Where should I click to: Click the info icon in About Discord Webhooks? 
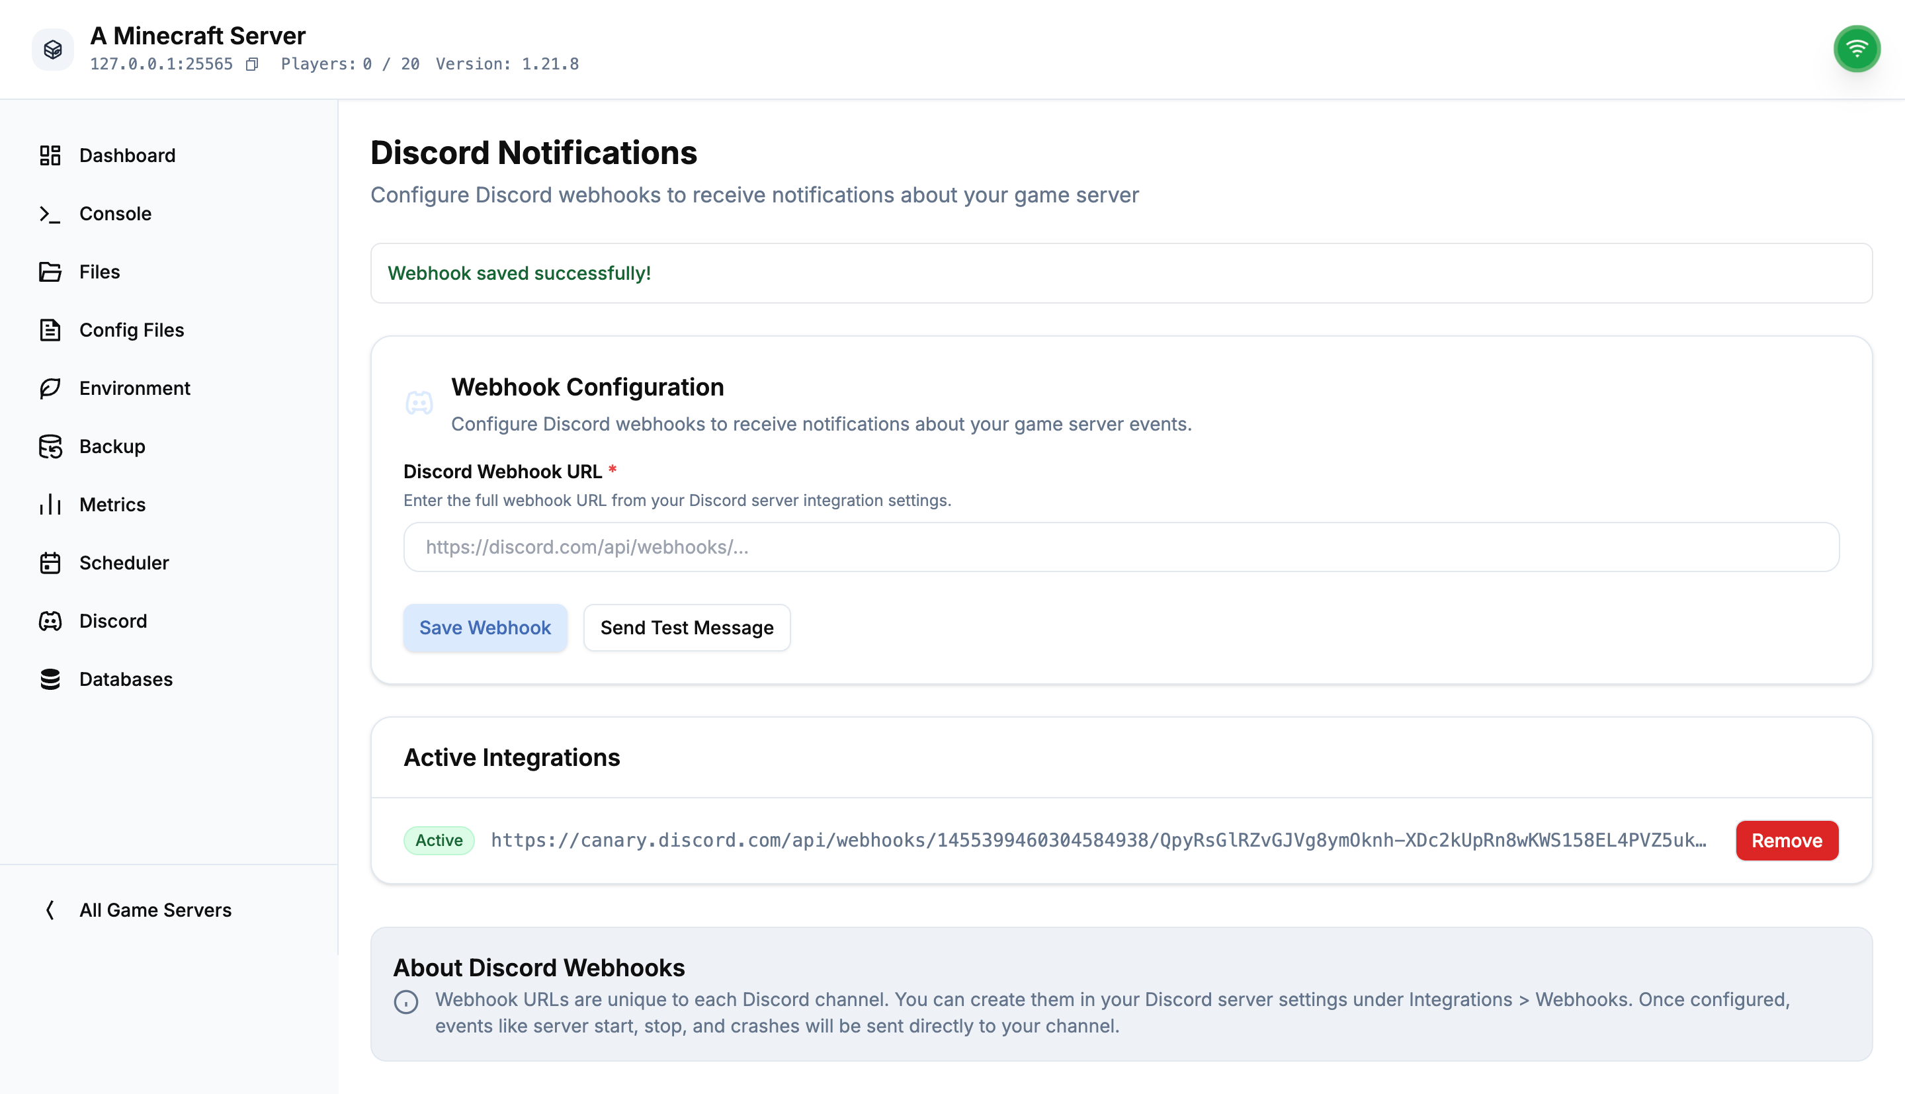tap(406, 1001)
